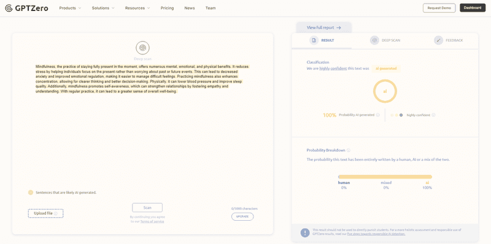Viewport: 491px width, 244px height.
Task: Click the exclamation warning icon
Action: pos(304,233)
